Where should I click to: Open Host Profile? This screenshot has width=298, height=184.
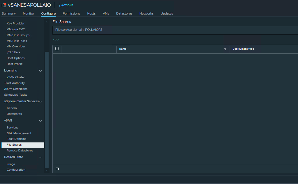[x=15, y=64]
